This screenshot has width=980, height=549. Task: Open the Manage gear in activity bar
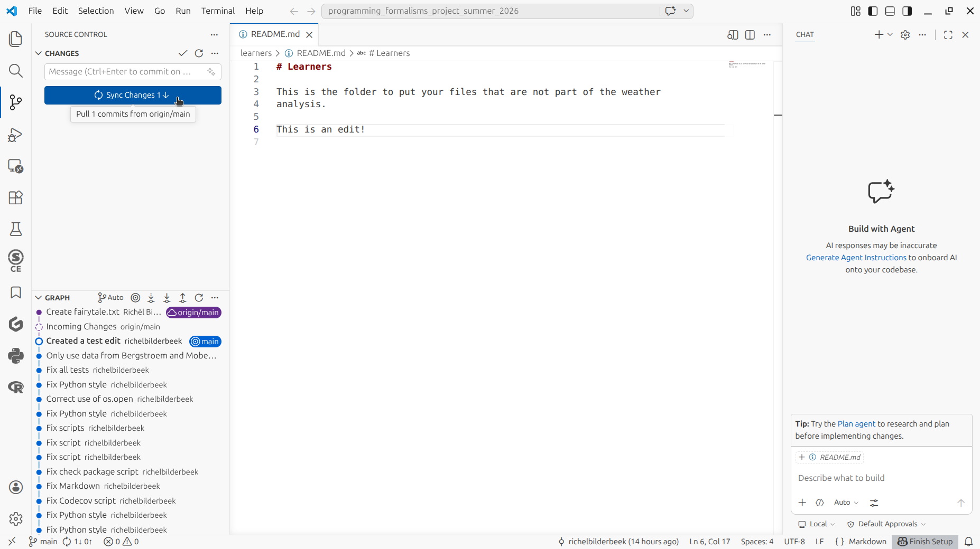click(x=16, y=519)
